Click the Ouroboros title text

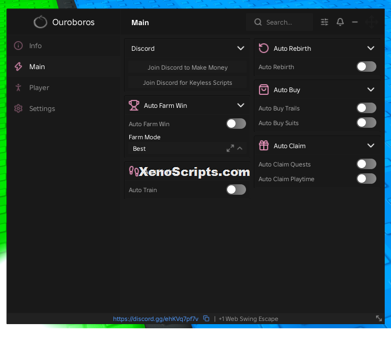pos(73,22)
